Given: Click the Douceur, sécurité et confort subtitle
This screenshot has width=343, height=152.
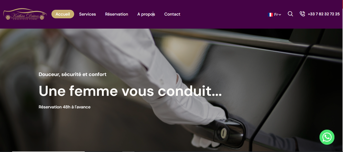Looking at the screenshot, I should 73,74.
